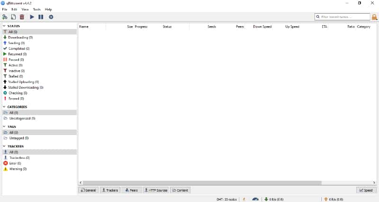Click the connection status icon in status bar

click(x=244, y=199)
